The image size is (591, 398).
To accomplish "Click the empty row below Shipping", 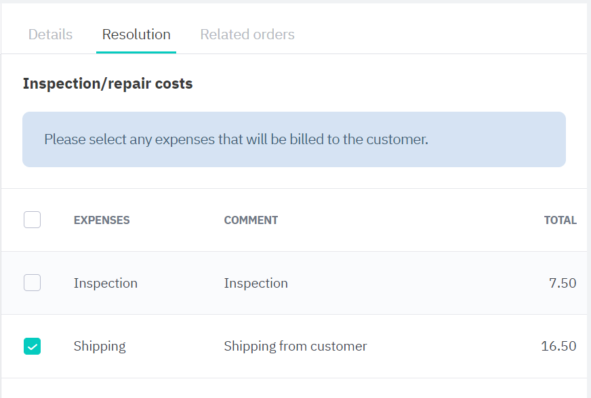I will click(293, 389).
